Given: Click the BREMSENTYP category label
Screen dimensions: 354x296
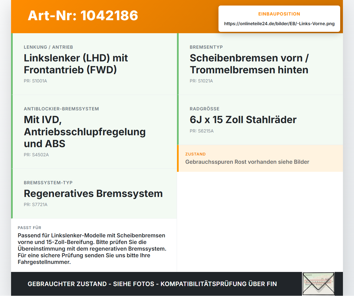Looking at the screenshot, I should tap(206, 47).
